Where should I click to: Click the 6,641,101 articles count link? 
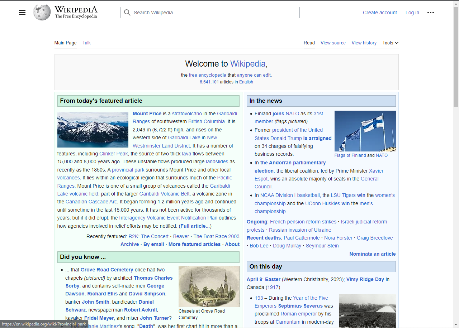click(x=209, y=82)
